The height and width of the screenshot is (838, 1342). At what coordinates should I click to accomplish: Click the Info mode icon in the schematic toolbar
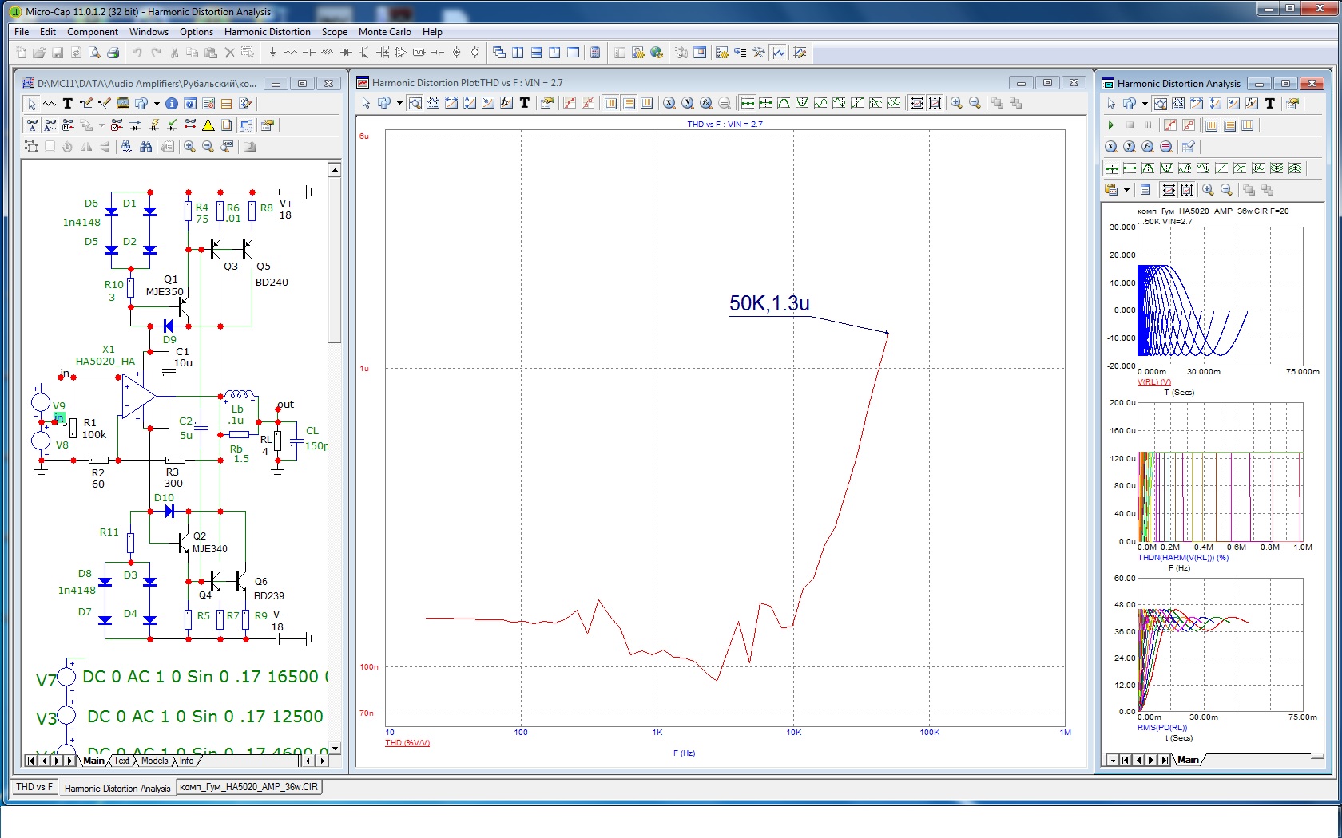(x=172, y=104)
